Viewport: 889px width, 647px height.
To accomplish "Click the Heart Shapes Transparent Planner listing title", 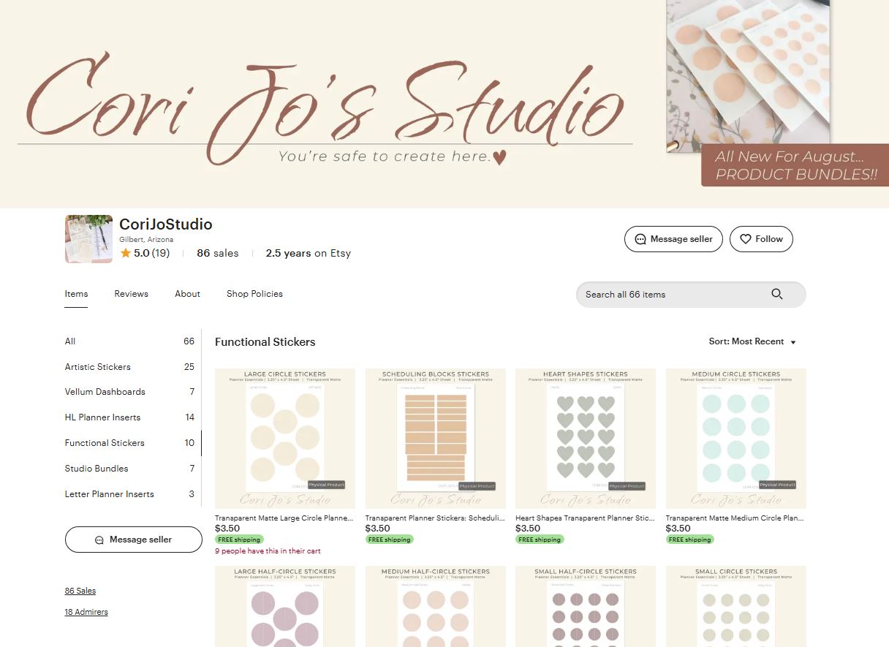I will click(x=585, y=518).
